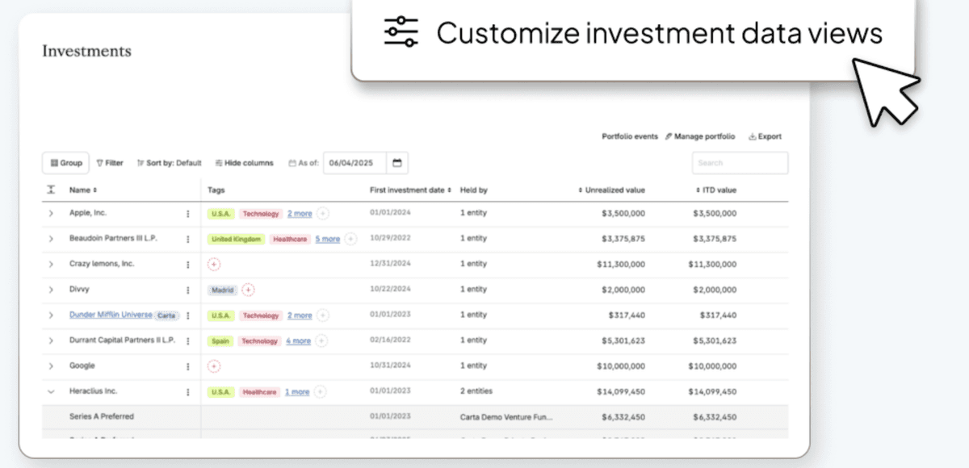Click the Export button

coord(765,136)
